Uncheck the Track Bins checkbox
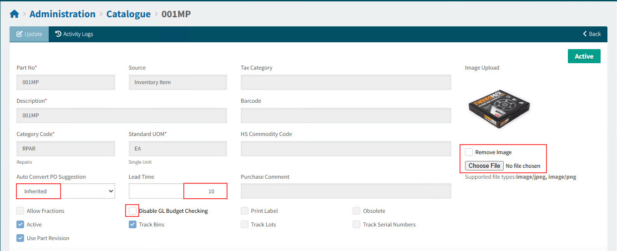 132,225
